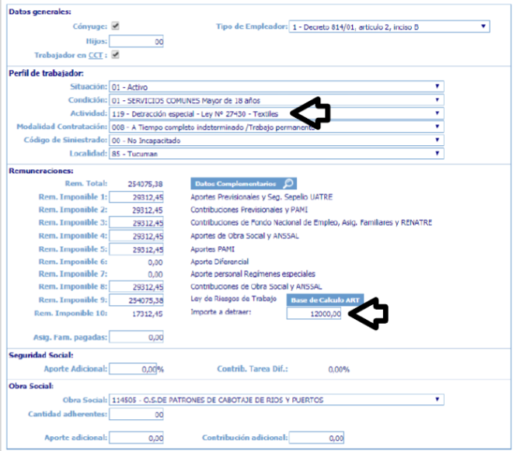Image resolution: width=516 pixels, height=451 pixels.
Task: Toggle the Cónyuge checkbox
Action: coord(115,26)
